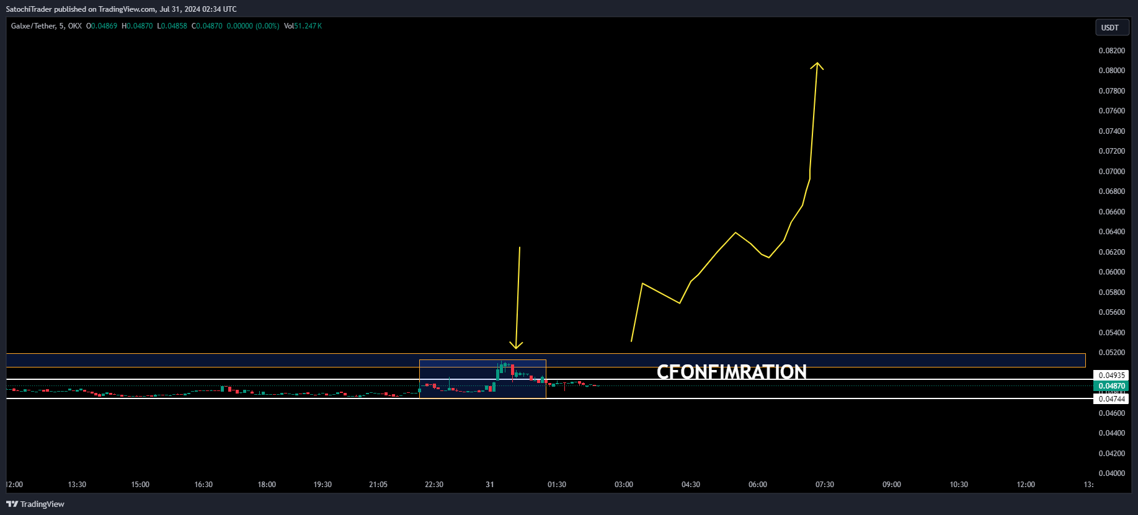1138x515 pixels.
Task: Click the 18:00 time axis label
Action: [267, 485]
